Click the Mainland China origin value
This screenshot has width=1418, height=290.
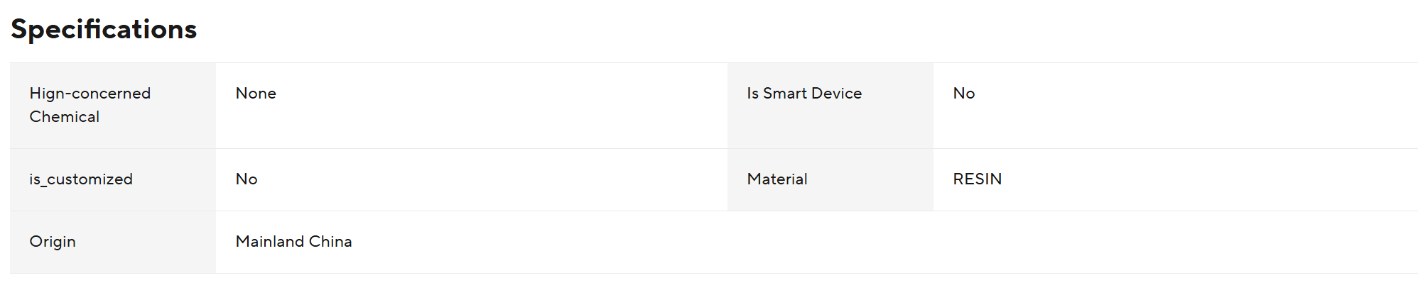tap(294, 242)
